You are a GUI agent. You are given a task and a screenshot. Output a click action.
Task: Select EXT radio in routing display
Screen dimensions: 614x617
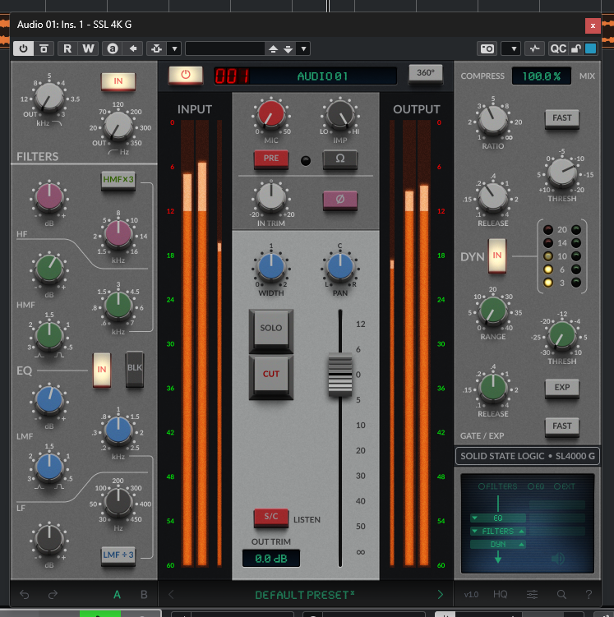565,486
